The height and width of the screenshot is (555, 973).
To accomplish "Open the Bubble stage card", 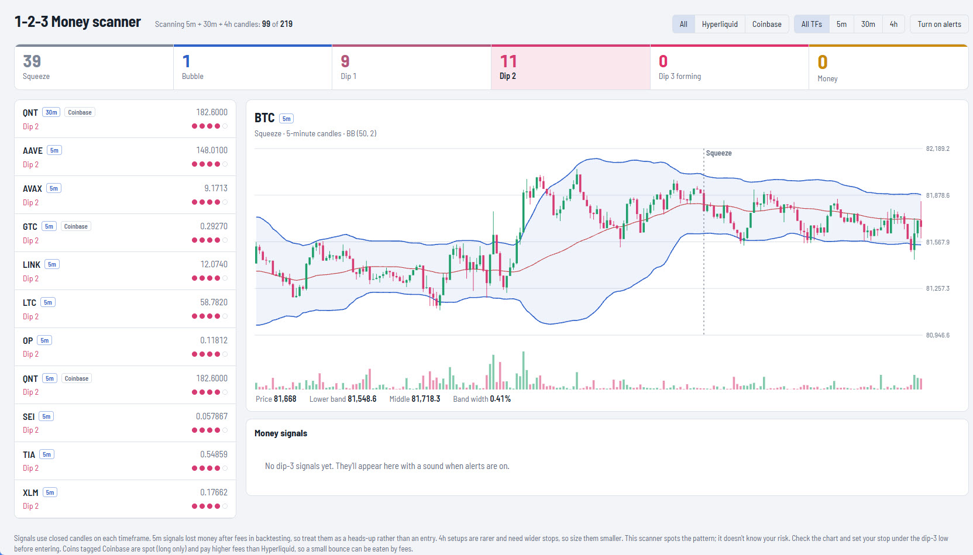I will coord(253,68).
